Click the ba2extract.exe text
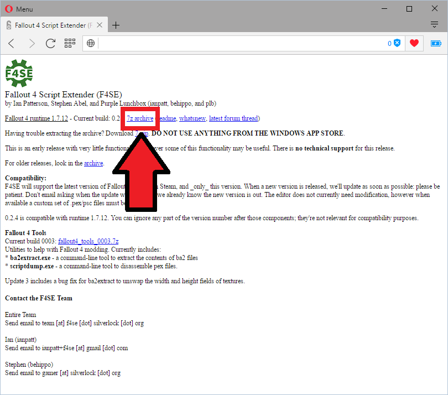This screenshot has height=395, width=448. coord(30,258)
